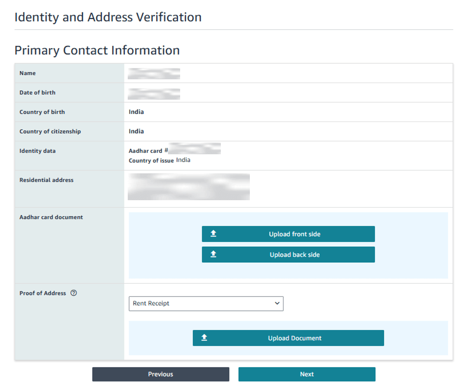Click the Upload front side button

288,234
